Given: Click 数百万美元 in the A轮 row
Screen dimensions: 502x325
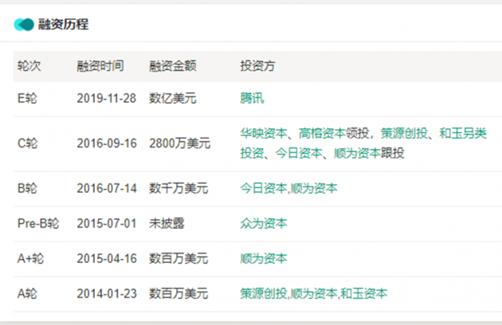Looking at the screenshot, I should (x=178, y=294).
